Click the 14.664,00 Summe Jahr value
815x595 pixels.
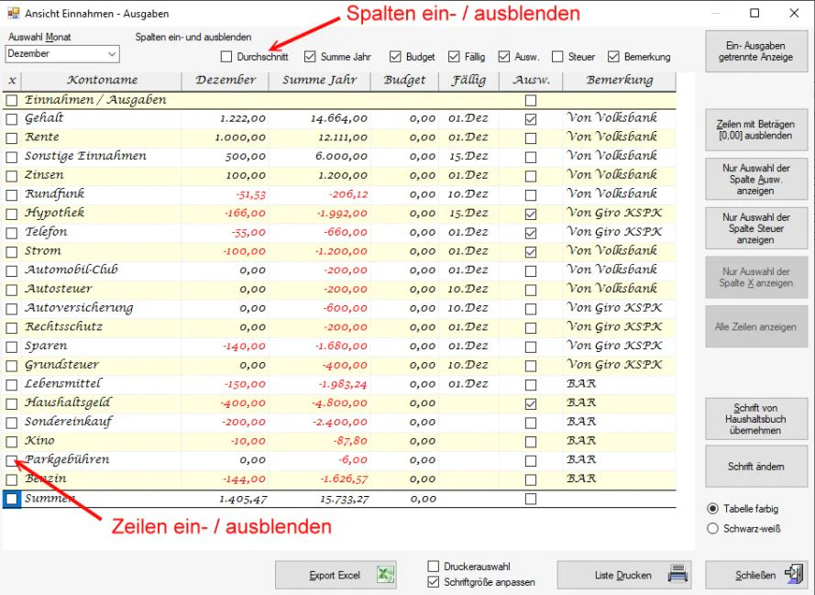[339, 119]
